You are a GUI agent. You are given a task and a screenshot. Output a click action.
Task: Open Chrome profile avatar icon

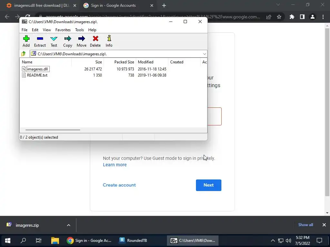(x=313, y=17)
